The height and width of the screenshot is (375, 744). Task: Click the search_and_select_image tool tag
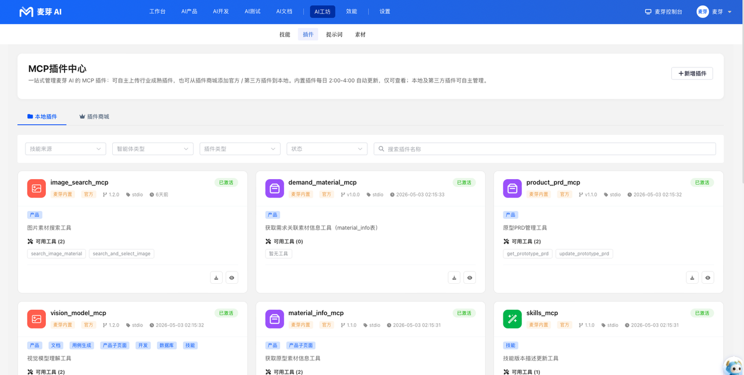tap(121, 253)
